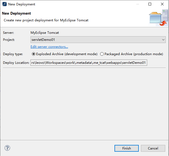
Task: Click the Deploy Location label
Action: (x=16, y=63)
